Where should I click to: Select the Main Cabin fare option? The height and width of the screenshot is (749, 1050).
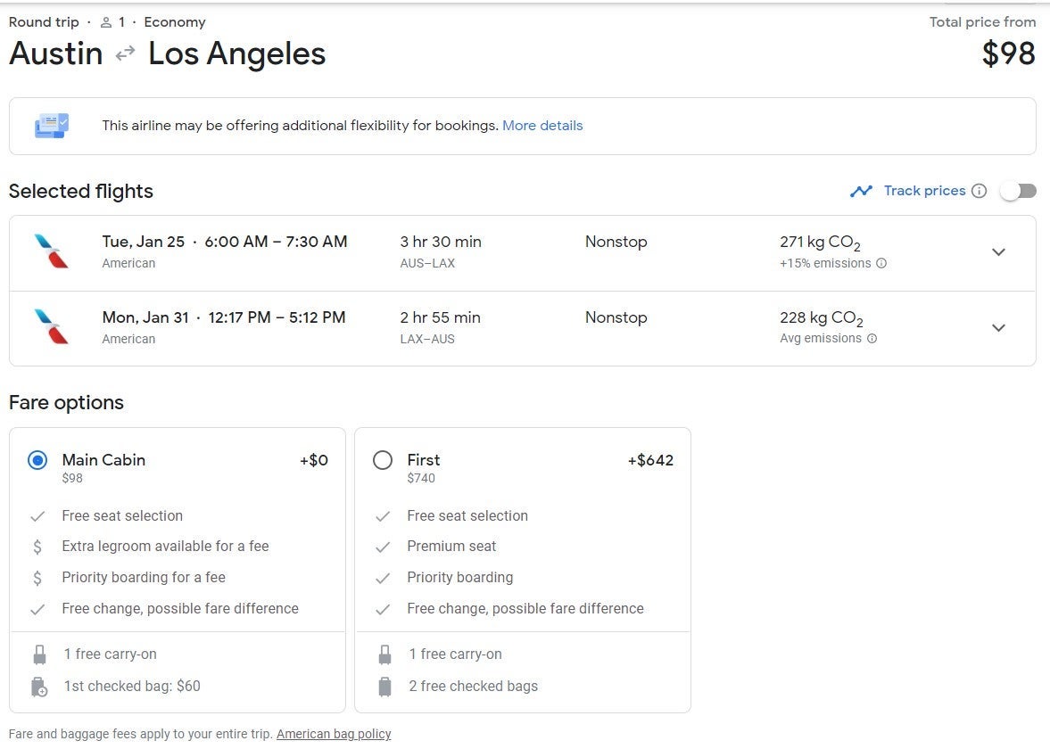click(37, 460)
